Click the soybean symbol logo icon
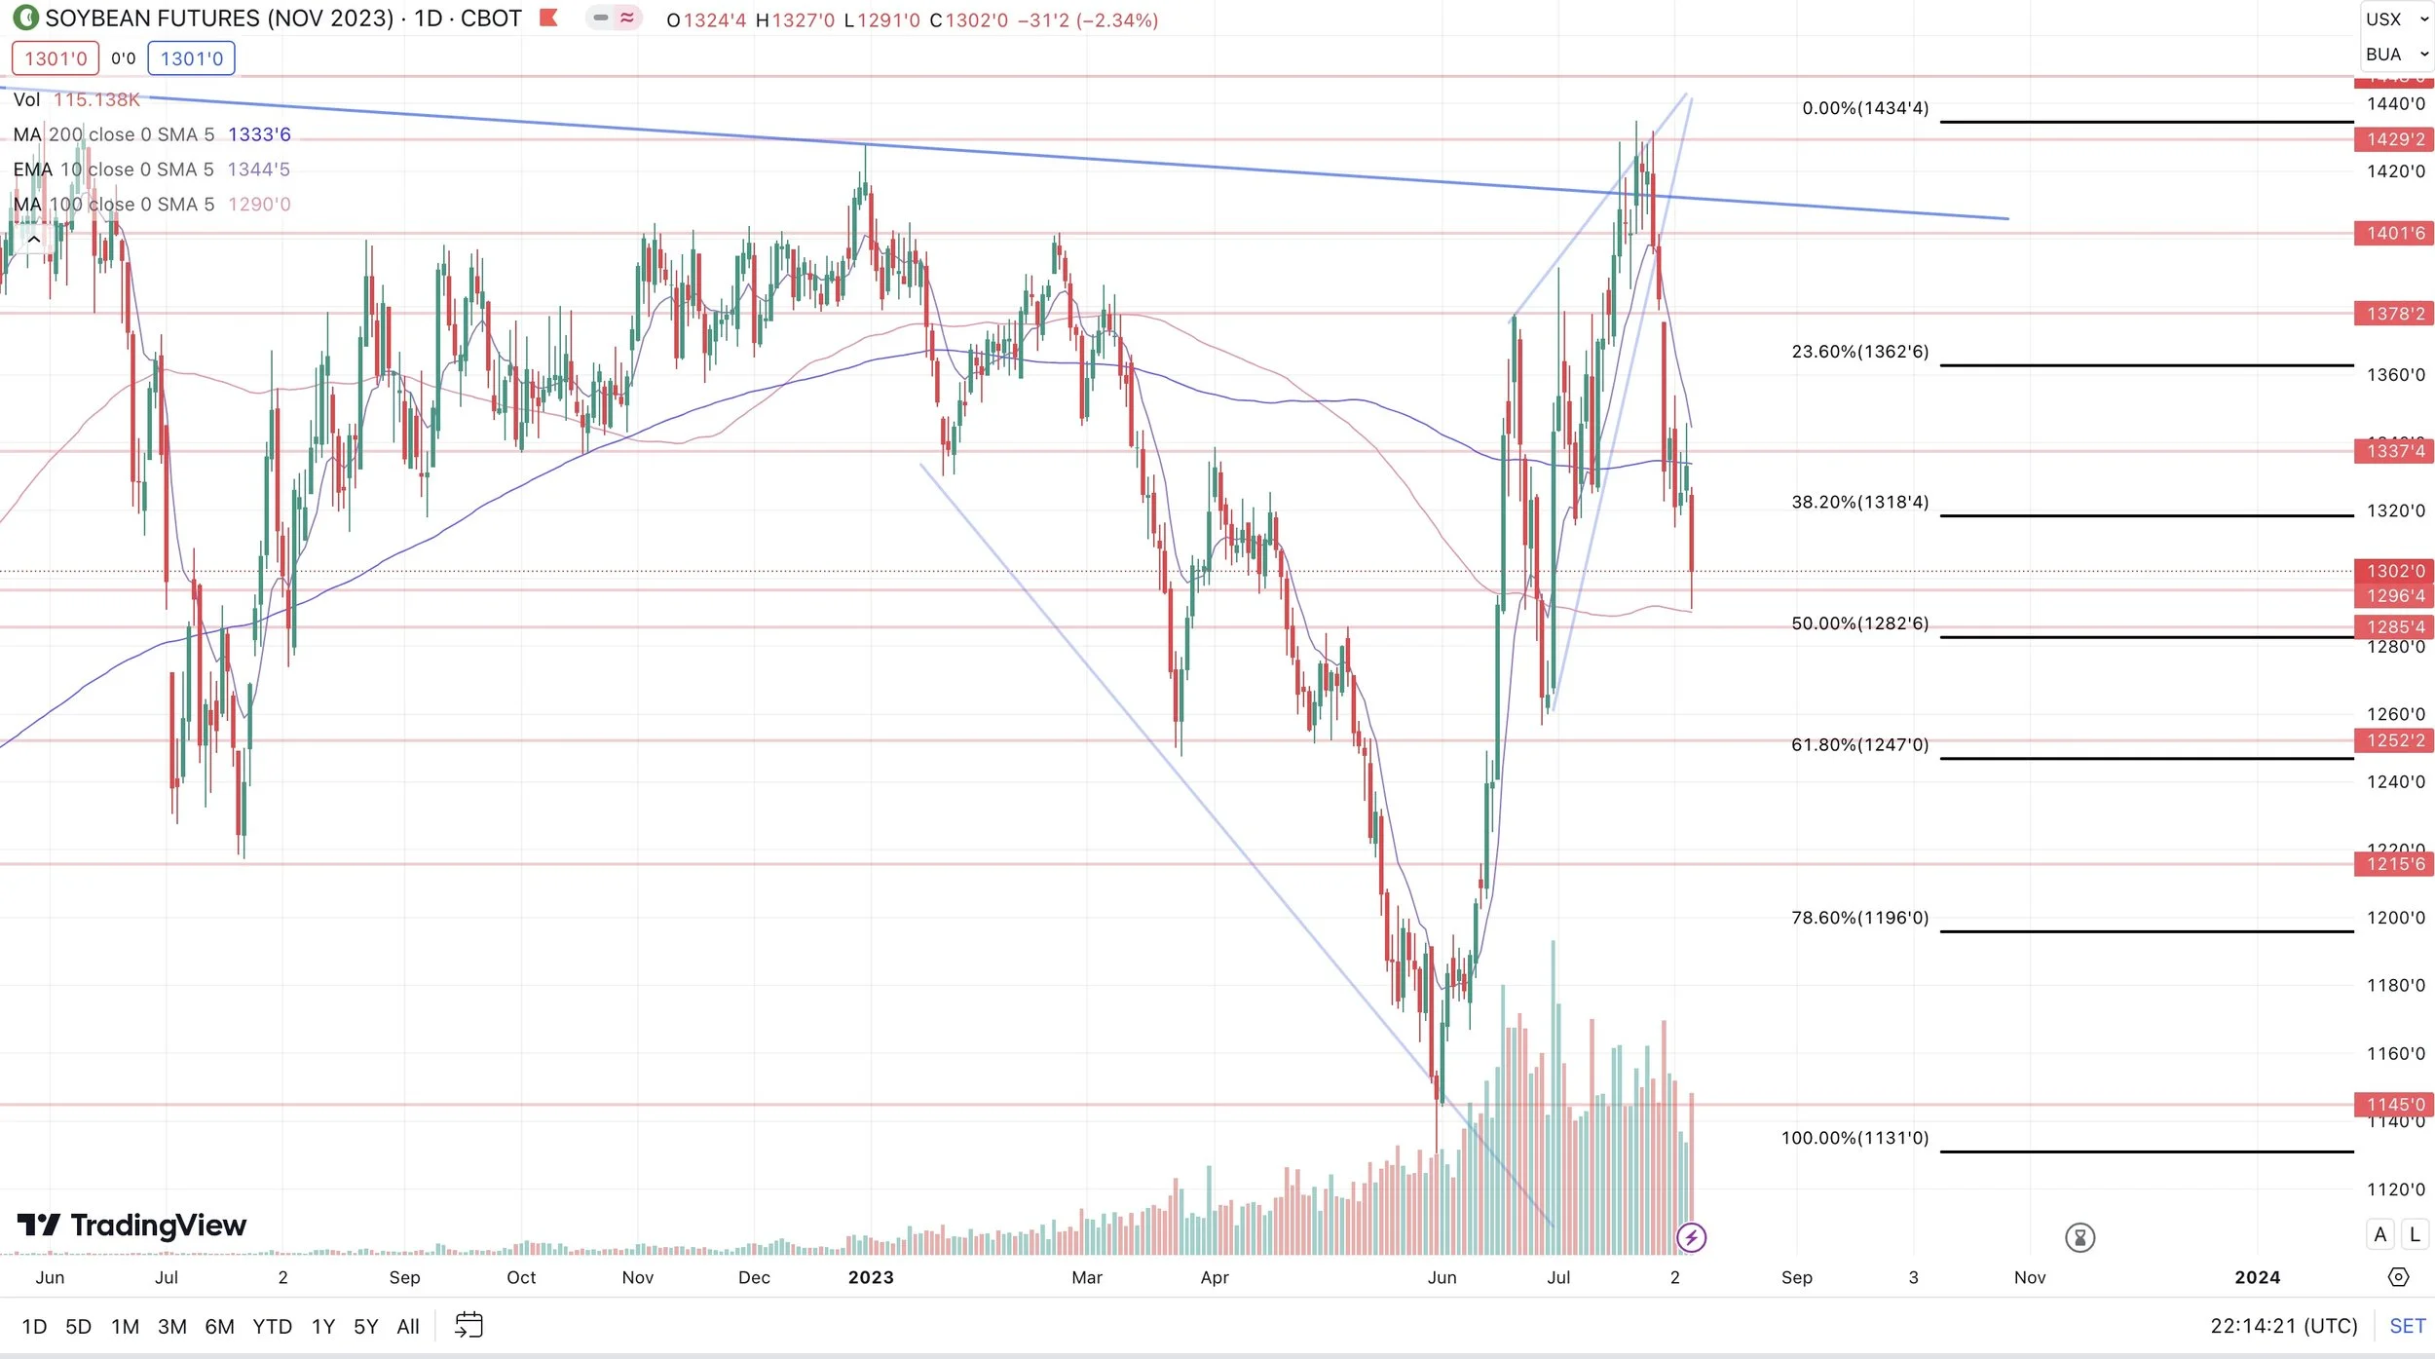The image size is (2435, 1359). pyautogui.click(x=25, y=18)
